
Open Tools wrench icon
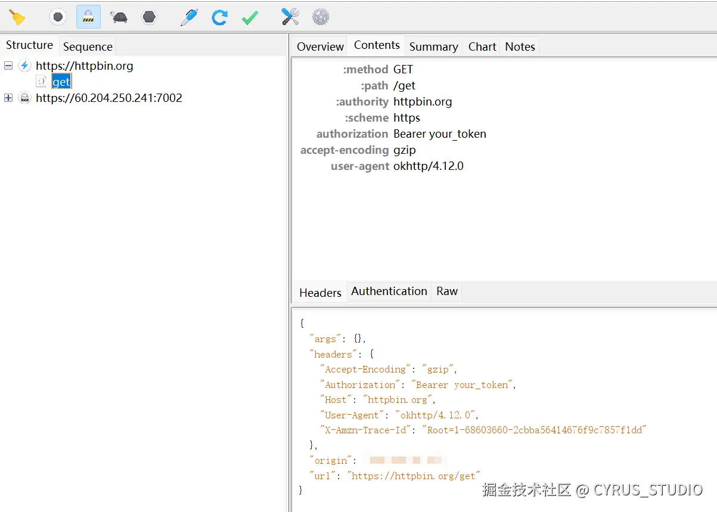290,17
